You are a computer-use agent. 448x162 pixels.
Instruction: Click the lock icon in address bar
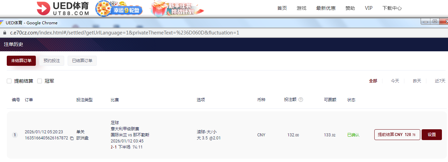coord(4,33)
